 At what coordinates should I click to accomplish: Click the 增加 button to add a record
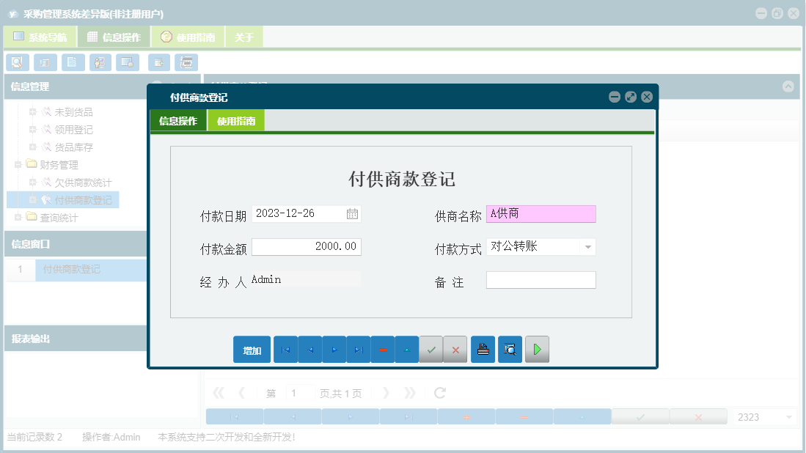(252, 350)
